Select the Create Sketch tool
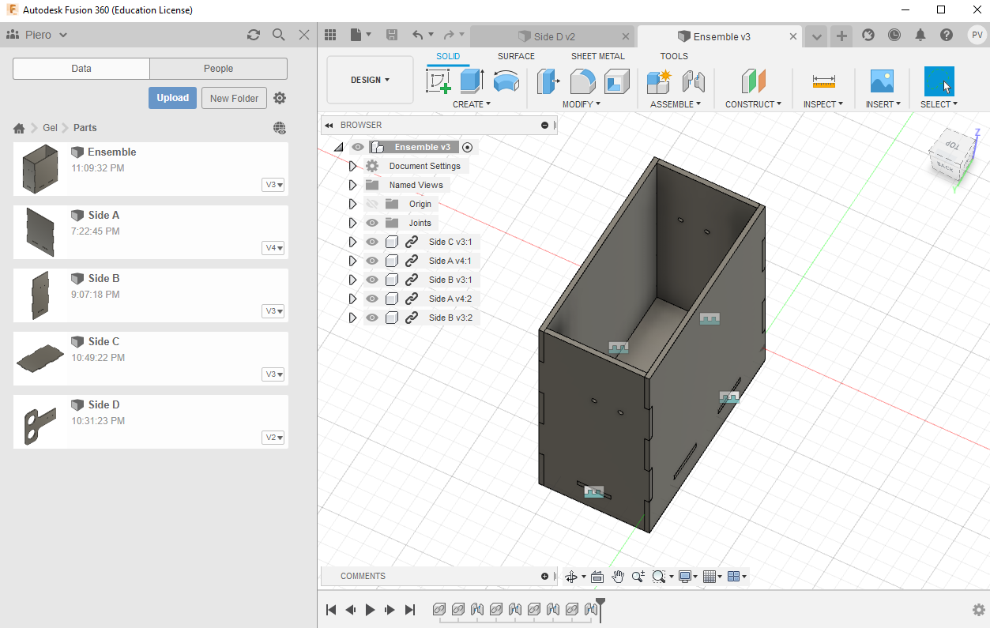Viewport: 990px width, 628px height. point(439,81)
